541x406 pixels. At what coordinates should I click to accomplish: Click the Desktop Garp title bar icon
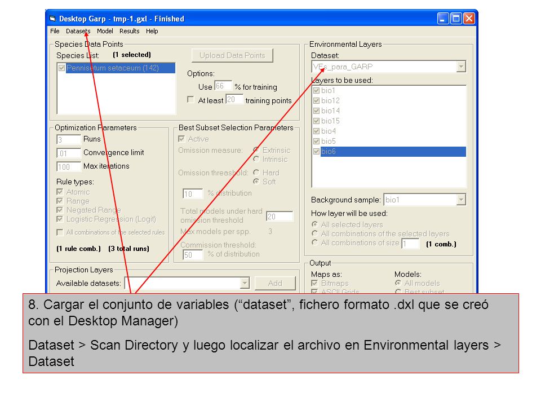(52, 18)
